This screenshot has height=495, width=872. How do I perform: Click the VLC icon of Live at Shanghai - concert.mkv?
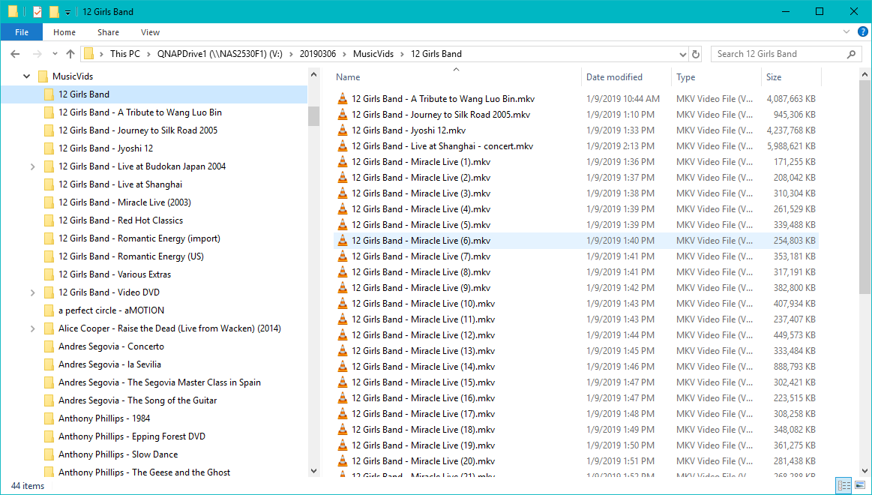(x=343, y=146)
